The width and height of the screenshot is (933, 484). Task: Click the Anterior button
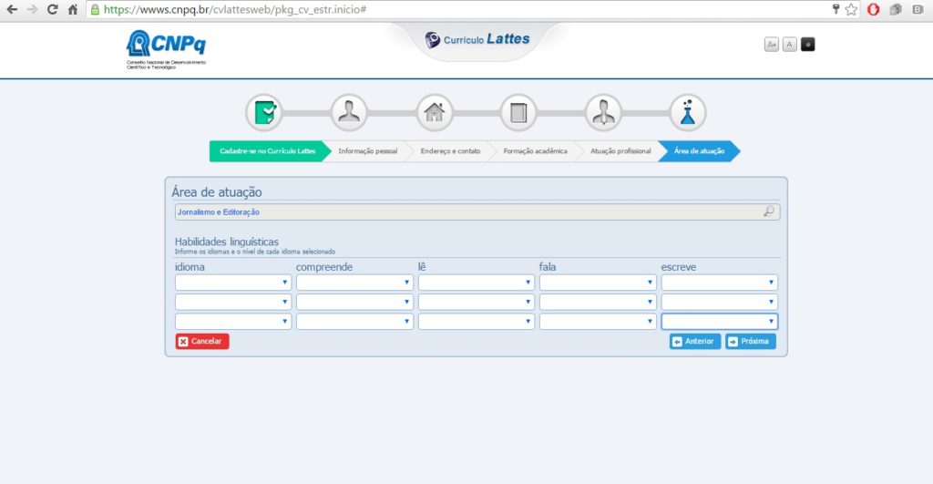pos(694,342)
